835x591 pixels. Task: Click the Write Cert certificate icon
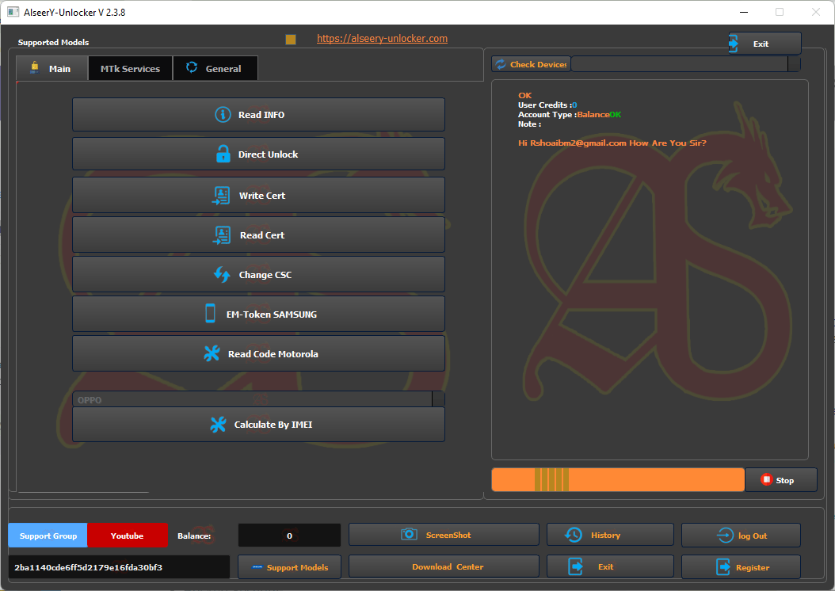[x=221, y=196]
